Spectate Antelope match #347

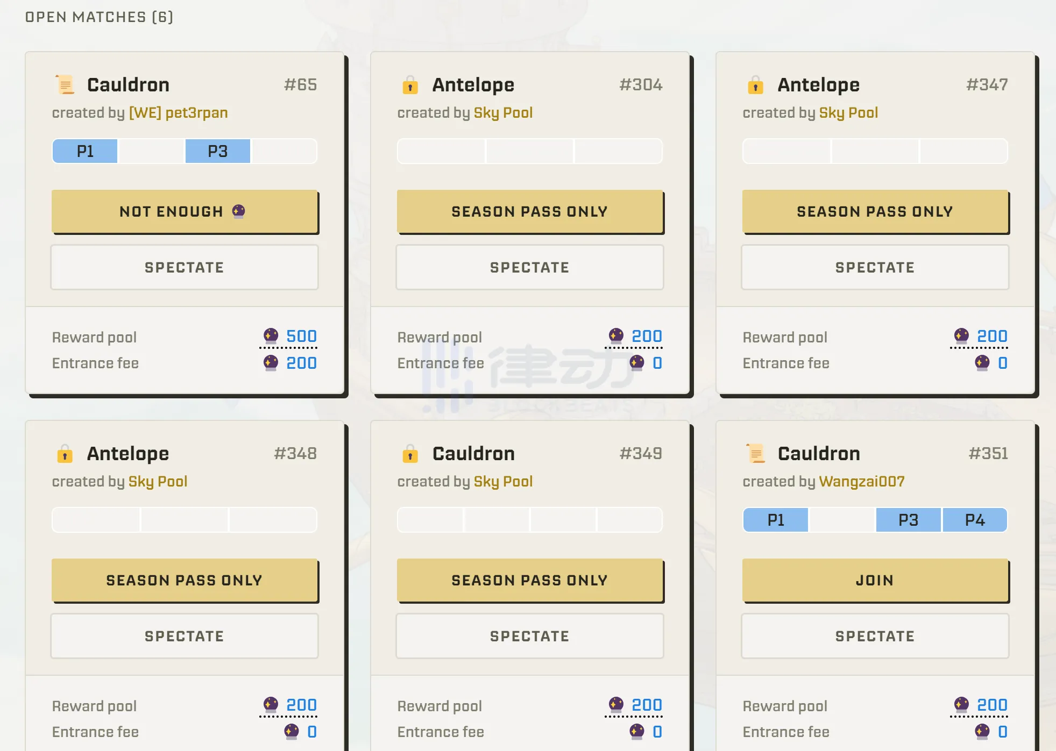click(x=875, y=268)
